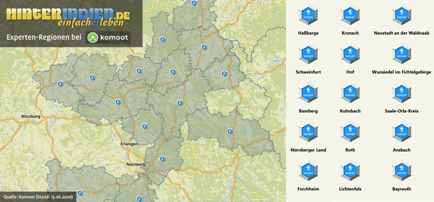
Task: Open the Expert badge above Roth
Action: (x=350, y=132)
